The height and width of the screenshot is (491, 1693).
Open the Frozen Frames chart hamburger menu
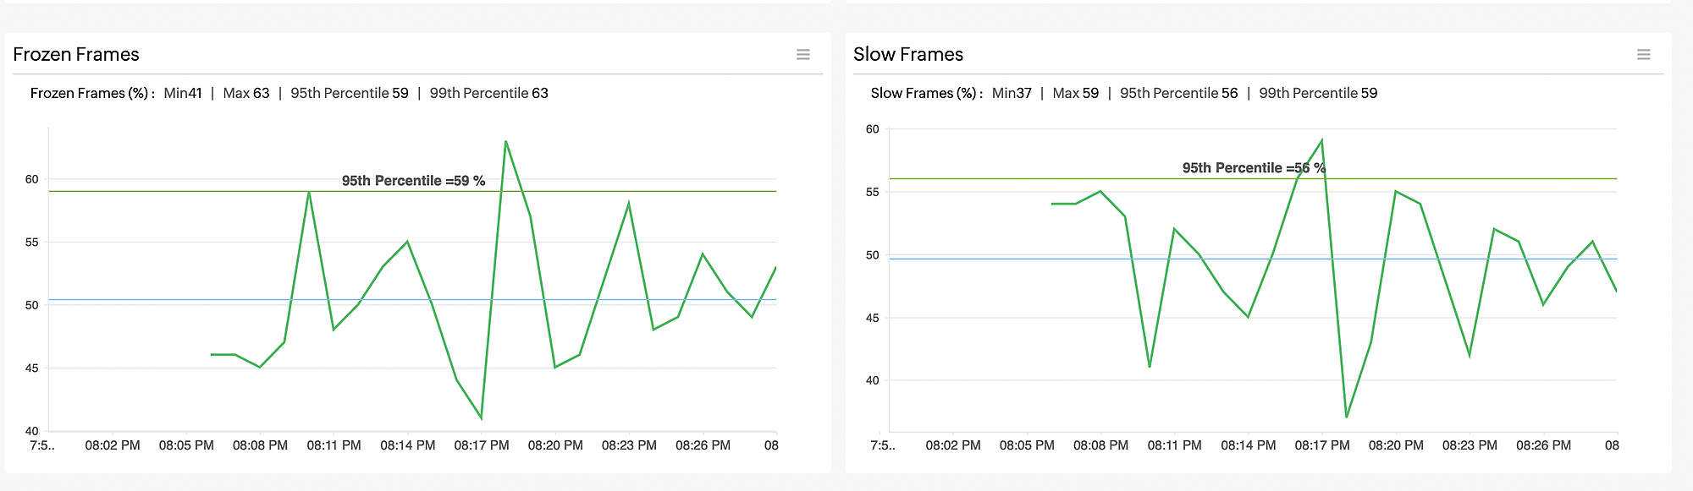803,55
